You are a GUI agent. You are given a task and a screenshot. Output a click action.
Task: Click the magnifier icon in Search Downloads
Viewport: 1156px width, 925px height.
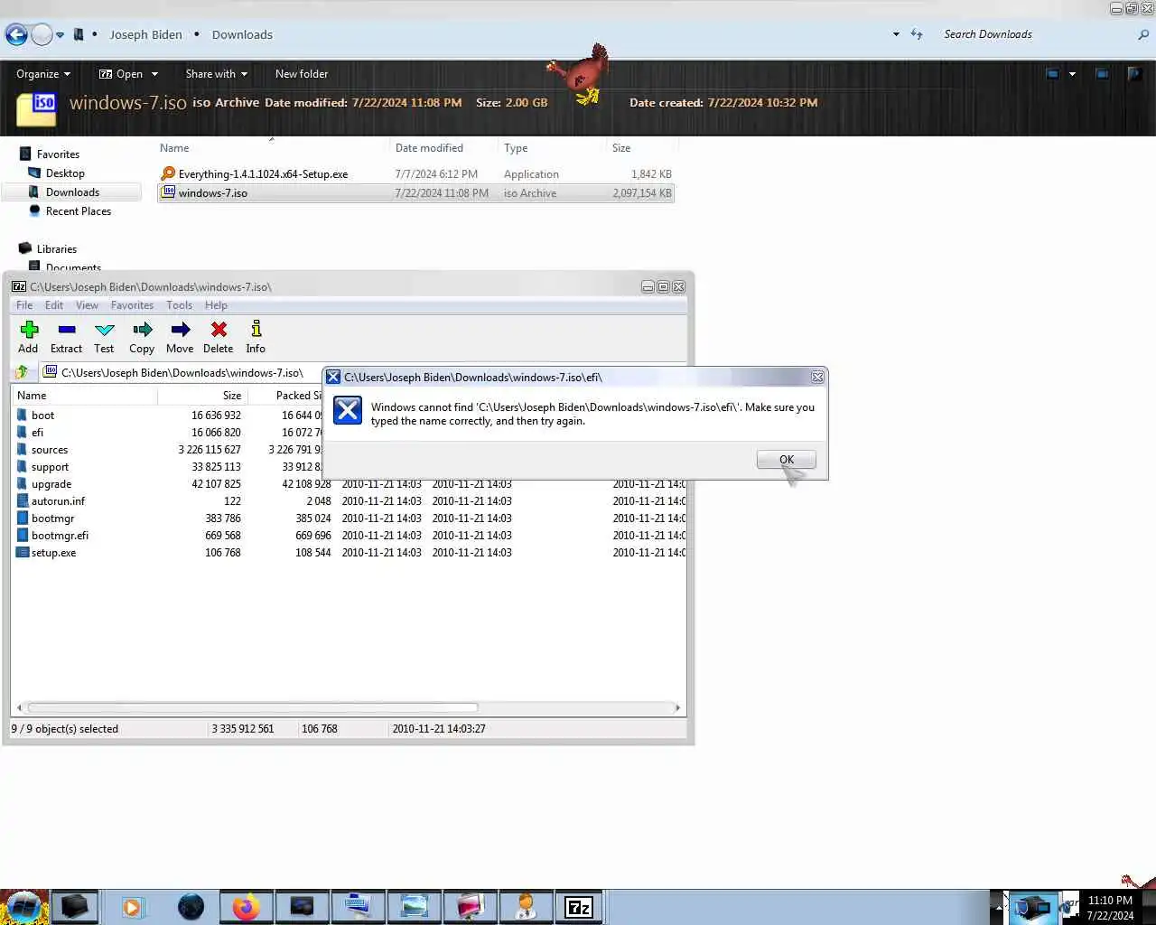pyautogui.click(x=1143, y=34)
